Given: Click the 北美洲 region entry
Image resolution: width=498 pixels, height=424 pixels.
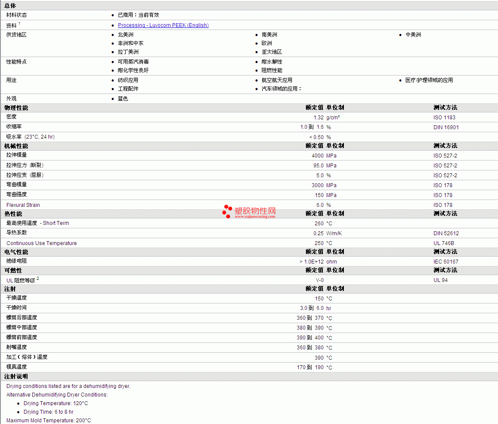Looking at the screenshot, I should coord(126,35).
